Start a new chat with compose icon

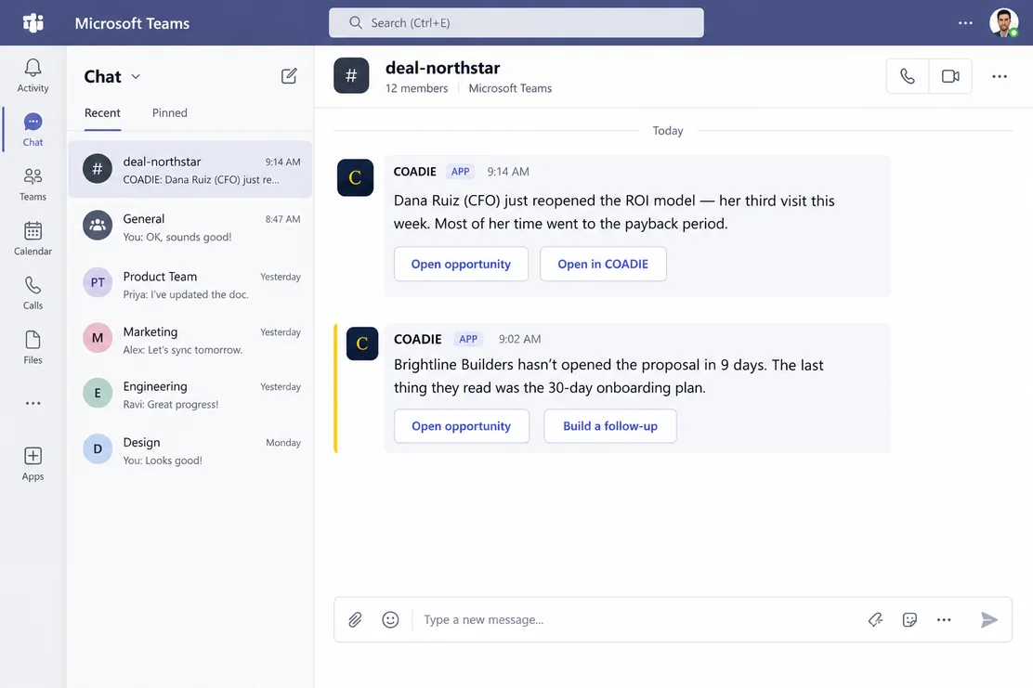pyautogui.click(x=289, y=76)
